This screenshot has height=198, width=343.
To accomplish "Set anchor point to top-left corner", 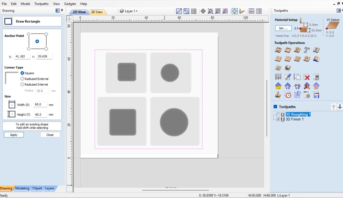I will point(29,34).
